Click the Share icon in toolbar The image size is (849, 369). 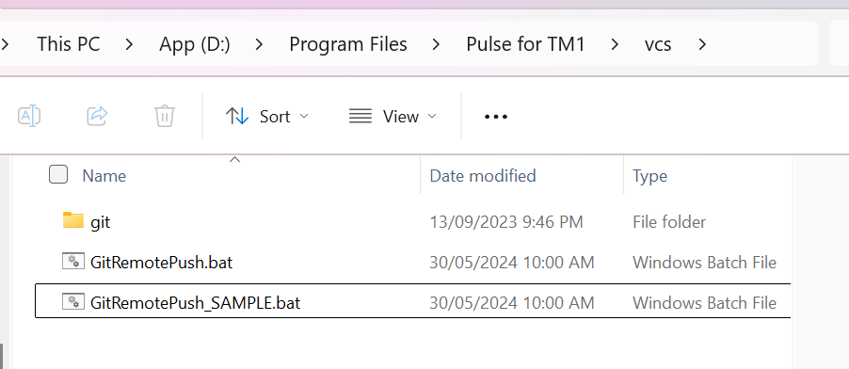(x=98, y=116)
